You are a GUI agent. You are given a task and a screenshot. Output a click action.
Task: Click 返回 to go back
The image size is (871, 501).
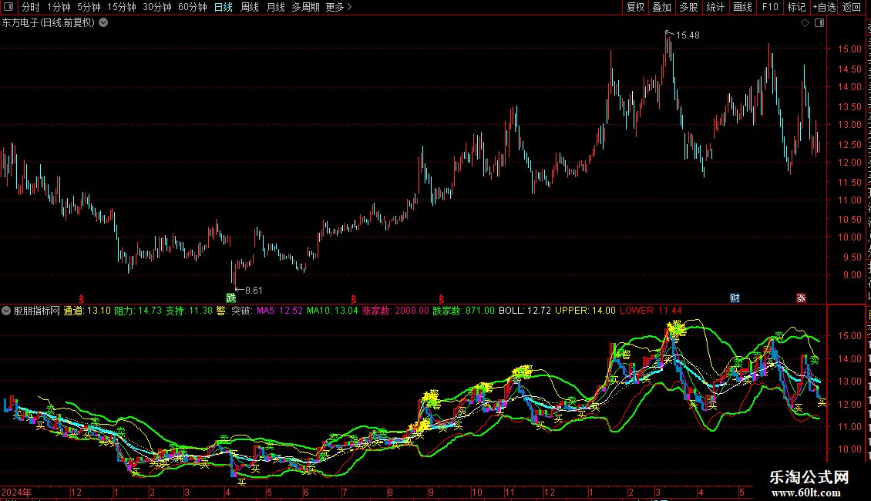tap(852, 7)
